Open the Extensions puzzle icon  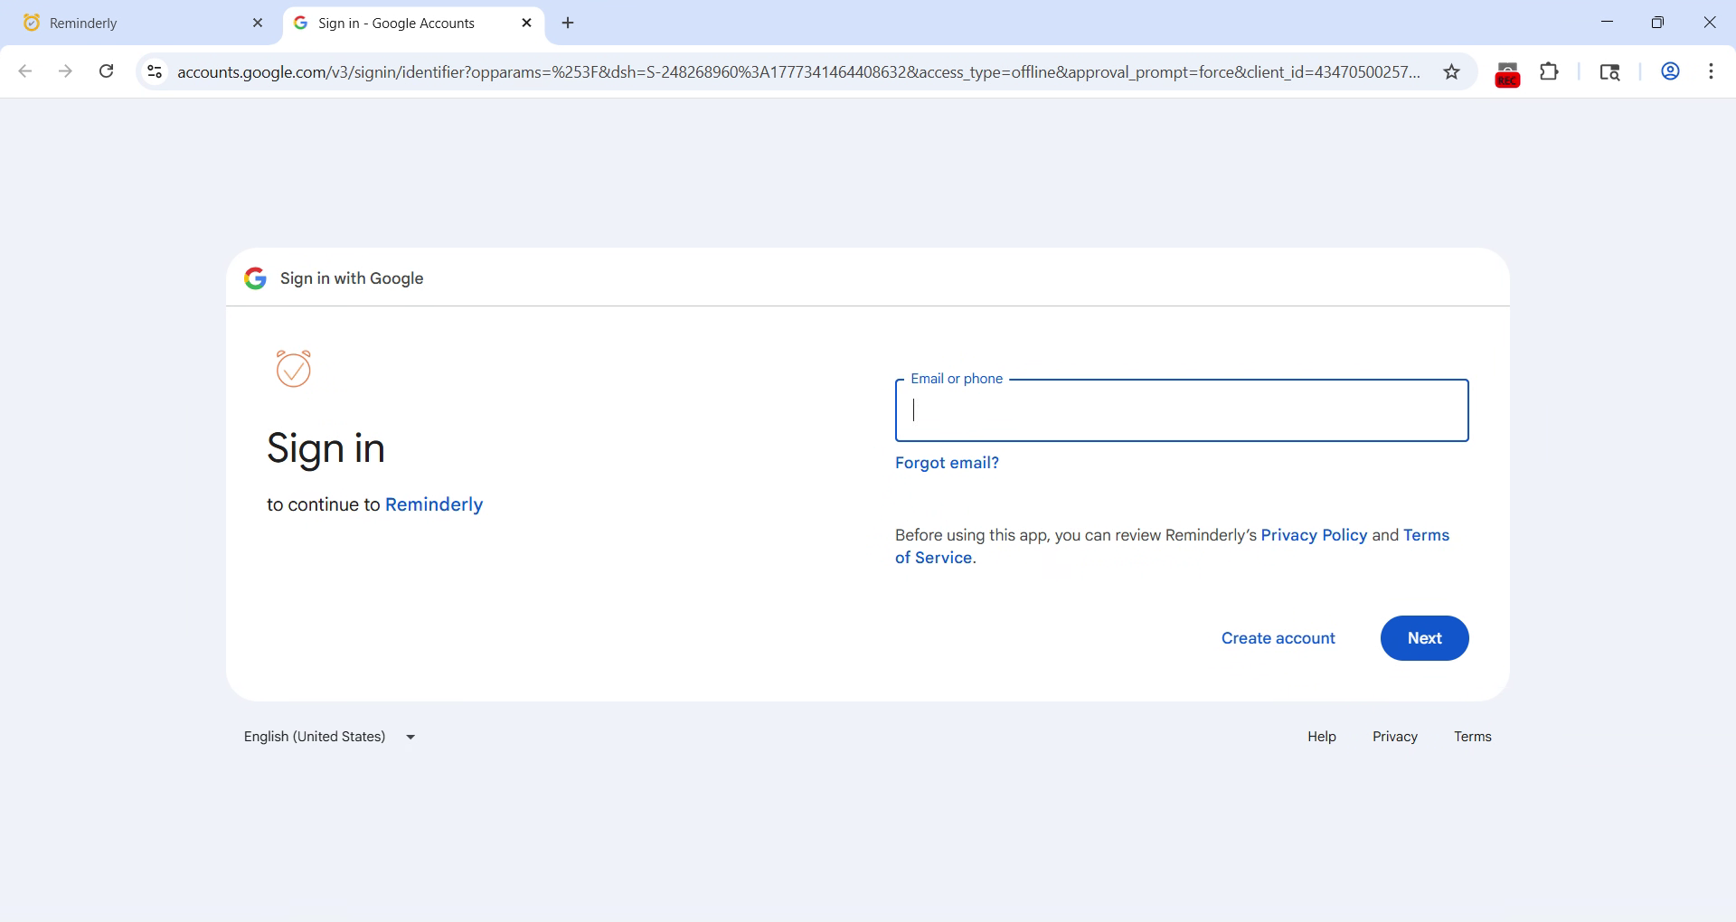point(1549,71)
